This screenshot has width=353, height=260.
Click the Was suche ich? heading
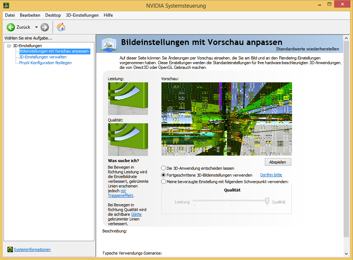click(123, 161)
